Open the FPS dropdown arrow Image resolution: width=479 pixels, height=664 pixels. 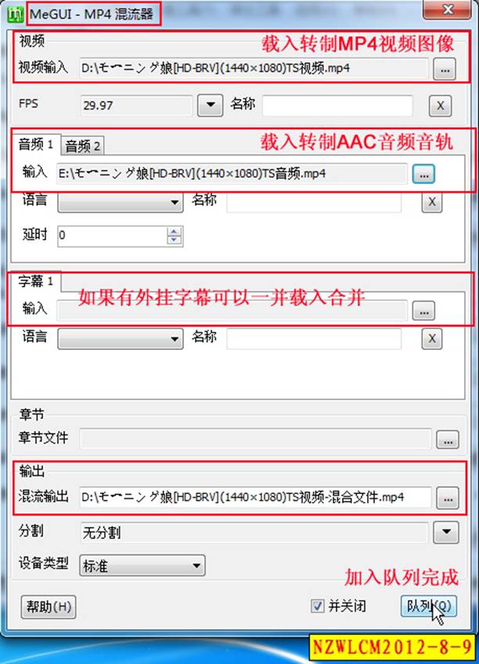point(211,105)
